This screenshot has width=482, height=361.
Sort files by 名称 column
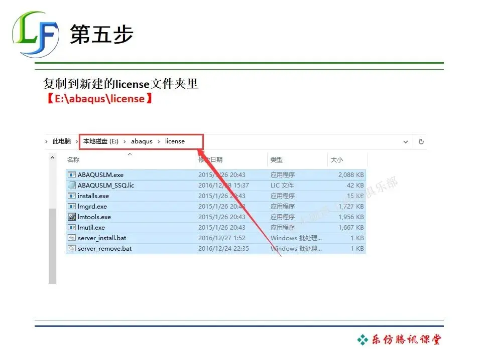[x=73, y=159]
